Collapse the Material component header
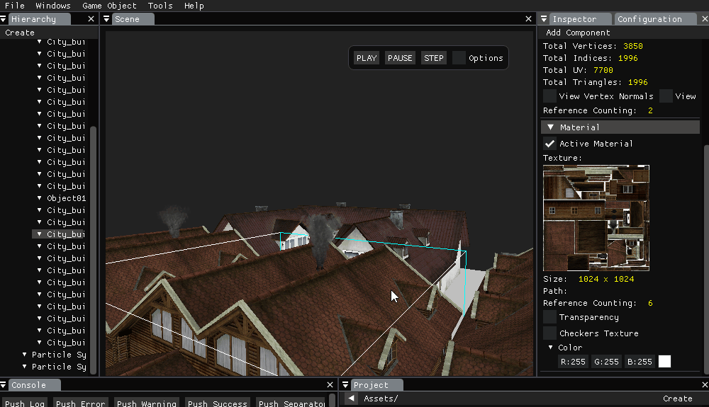The image size is (709, 407). tap(550, 127)
